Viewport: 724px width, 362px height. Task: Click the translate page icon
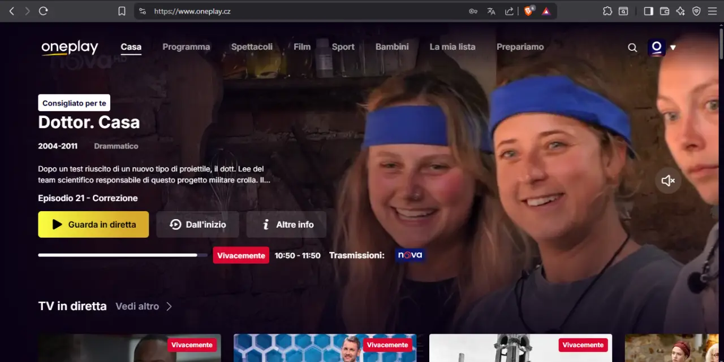pyautogui.click(x=491, y=11)
